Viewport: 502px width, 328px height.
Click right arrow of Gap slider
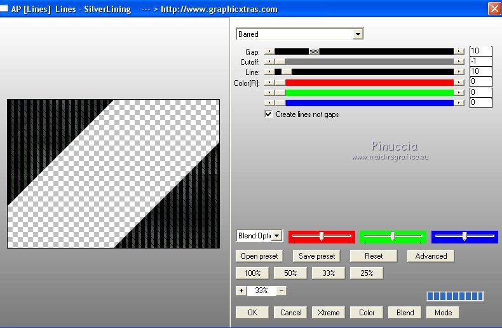459,51
